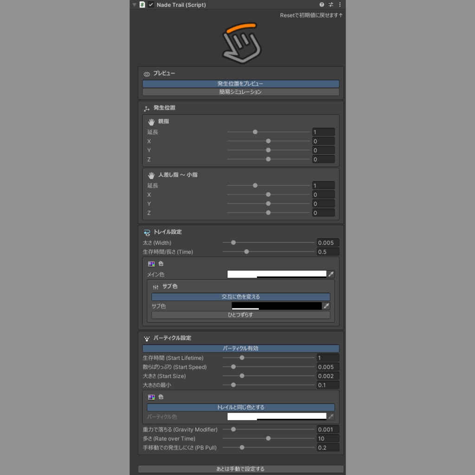This screenshot has width=475, height=475.
Task: Click the ひとつずらす button
Action: click(x=241, y=315)
